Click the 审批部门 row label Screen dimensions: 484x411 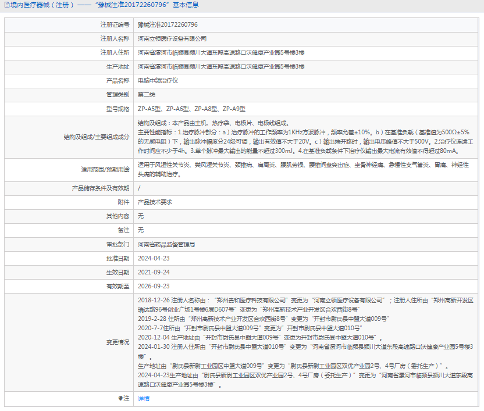pyautogui.click(x=118, y=245)
